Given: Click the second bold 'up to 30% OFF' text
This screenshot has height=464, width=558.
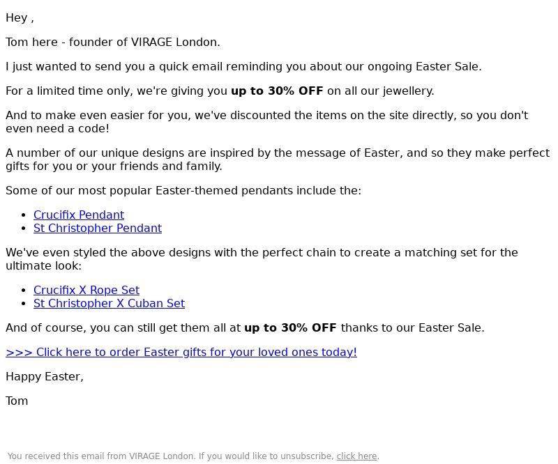Looking at the screenshot, I should (x=290, y=328).
